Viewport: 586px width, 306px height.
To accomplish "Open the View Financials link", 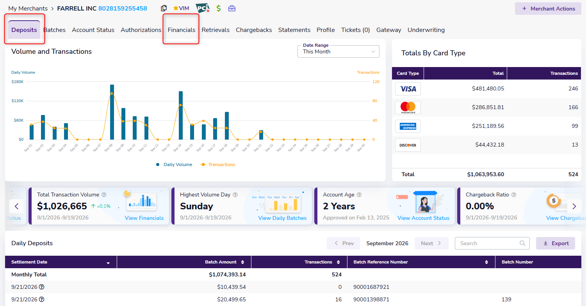I will [x=144, y=218].
